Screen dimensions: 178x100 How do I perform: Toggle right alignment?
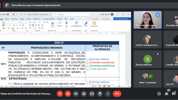[x=36, y=25]
